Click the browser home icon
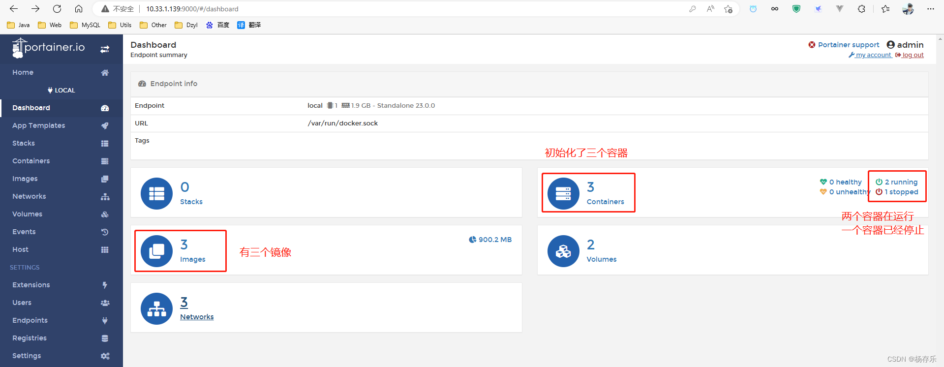 79,9
